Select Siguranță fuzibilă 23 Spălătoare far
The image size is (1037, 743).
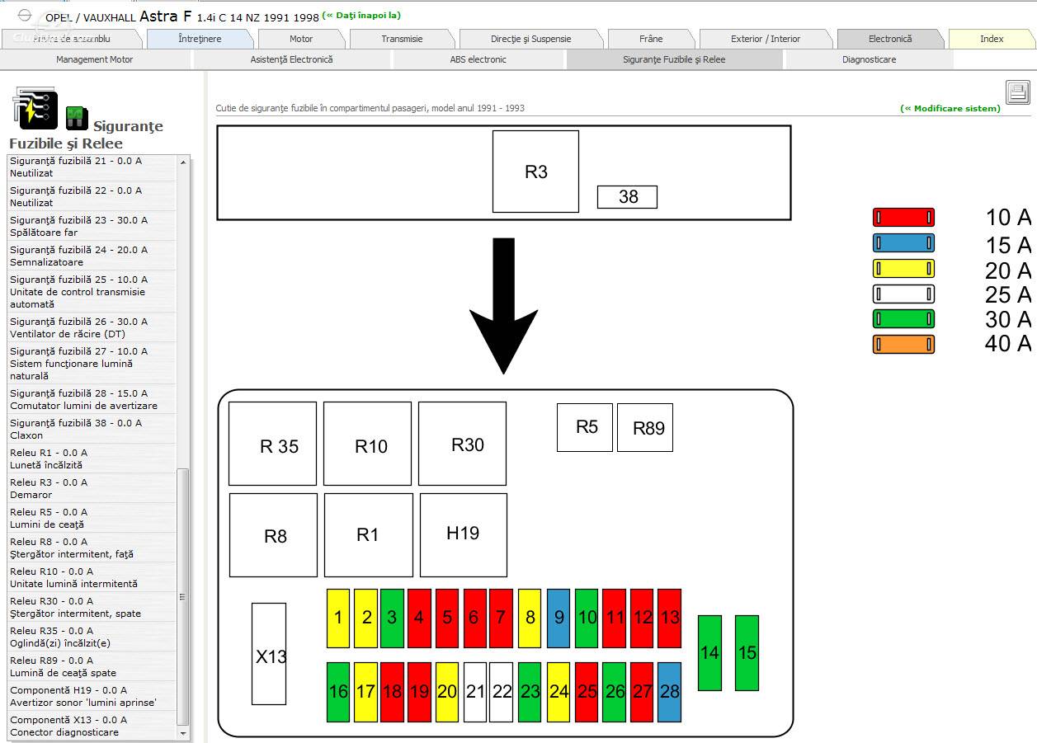pyautogui.click(x=92, y=226)
